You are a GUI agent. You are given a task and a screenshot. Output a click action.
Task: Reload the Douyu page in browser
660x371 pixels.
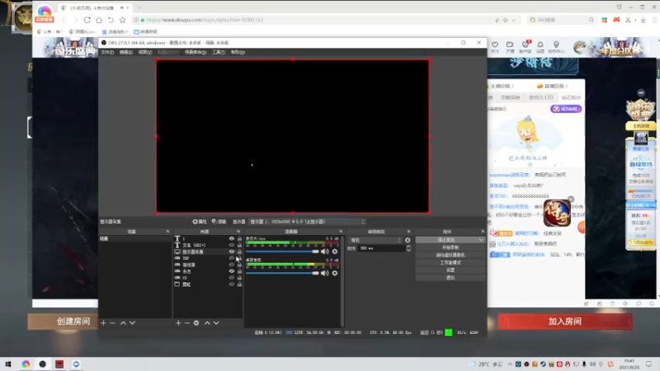click(x=87, y=20)
